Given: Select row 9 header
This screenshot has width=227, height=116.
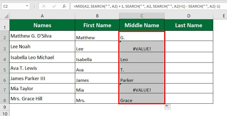Looking at the screenshot, I should [5, 107].
